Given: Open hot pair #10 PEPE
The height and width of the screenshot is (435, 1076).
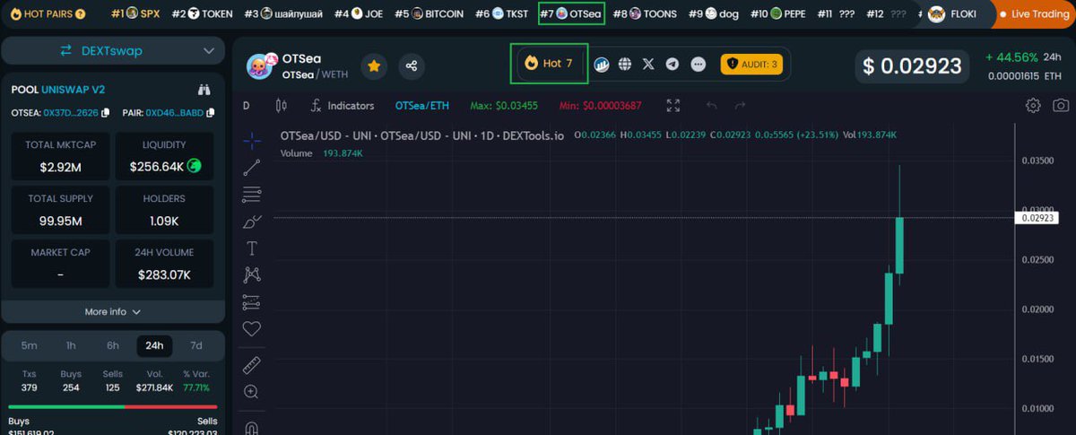Looking at the screenshot, I should [x=778, y=14].
